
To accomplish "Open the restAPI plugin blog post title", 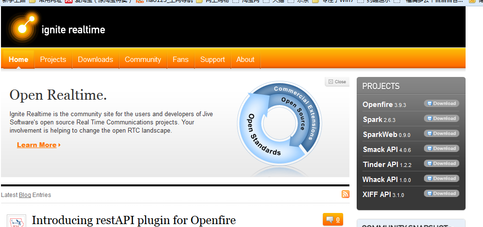I will pos(134,220).
